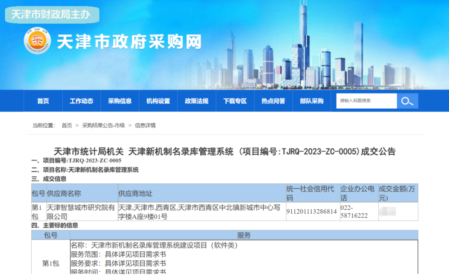Go to 工作动态 in navigation bar
This screenshot has height=275, width=449.
click(x=81, y=101)
